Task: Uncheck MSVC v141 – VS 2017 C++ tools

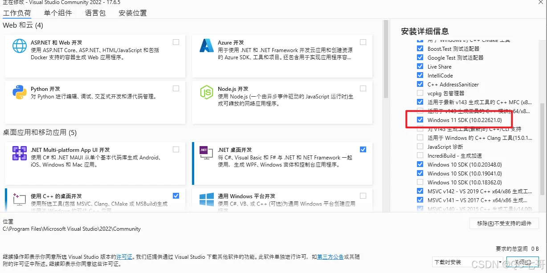Action: click(420, 200)
